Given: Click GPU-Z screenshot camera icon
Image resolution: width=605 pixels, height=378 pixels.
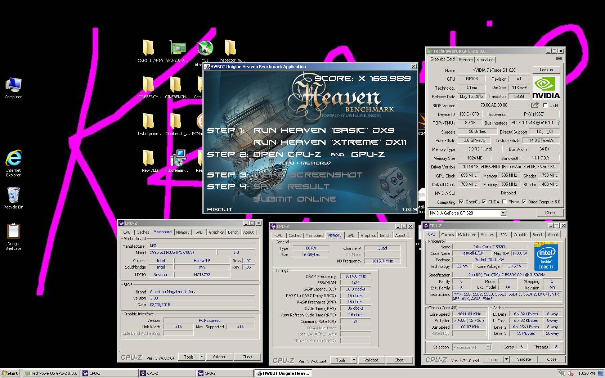Looking at the screenshot, I should point(559,58).
